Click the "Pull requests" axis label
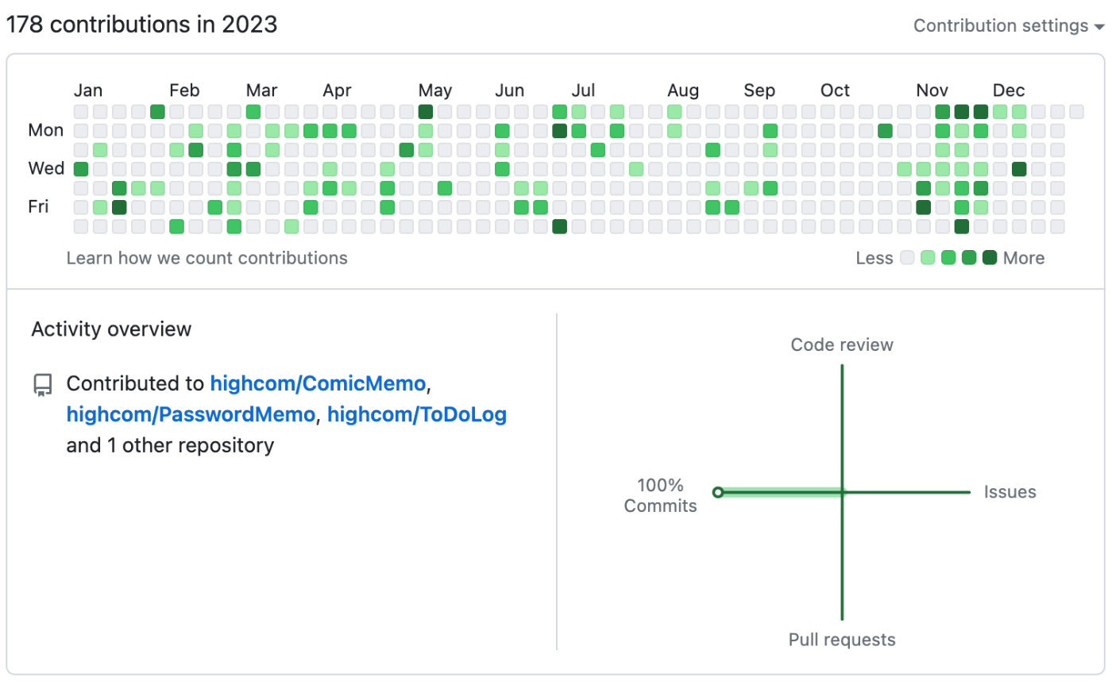 (842, 640)
